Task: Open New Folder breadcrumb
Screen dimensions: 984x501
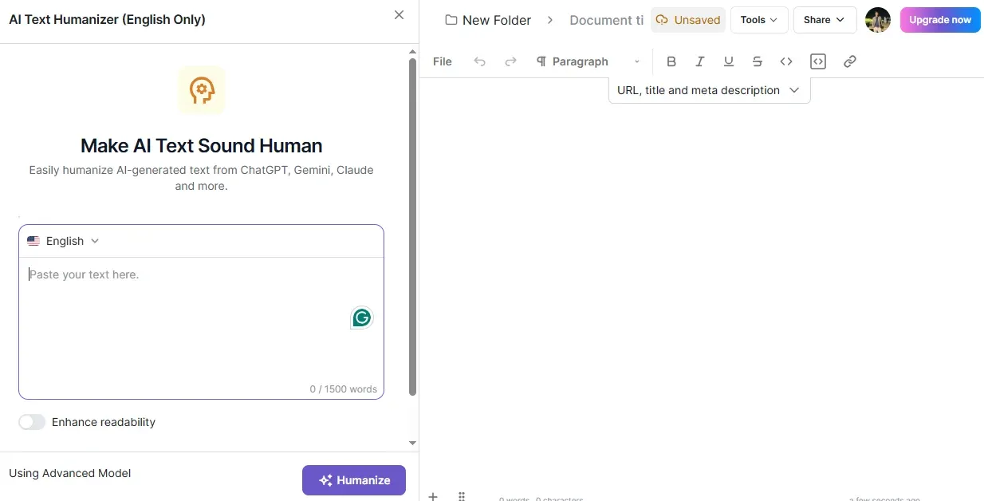Action: tap(497, 20)
